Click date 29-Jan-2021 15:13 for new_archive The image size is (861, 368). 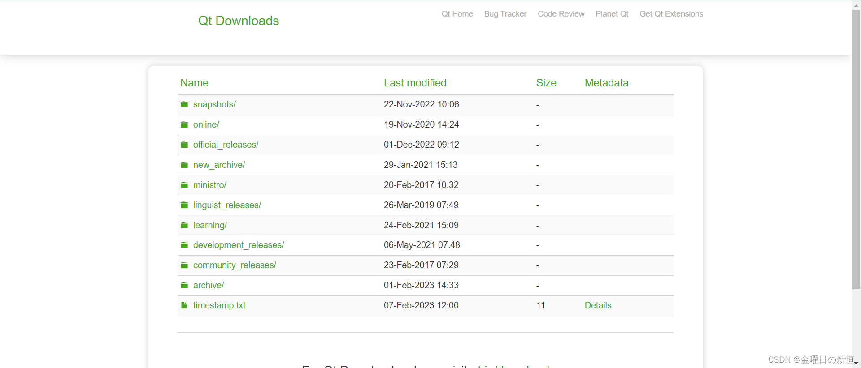pos(421,165)
